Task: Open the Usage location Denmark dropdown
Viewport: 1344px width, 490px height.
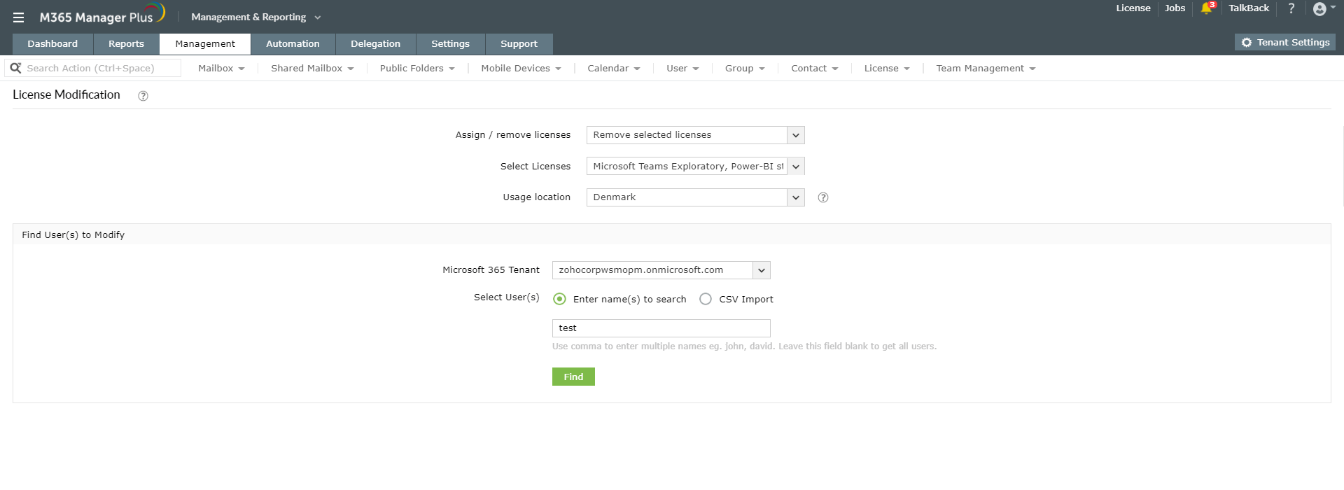Action: [x=695, y=197]
